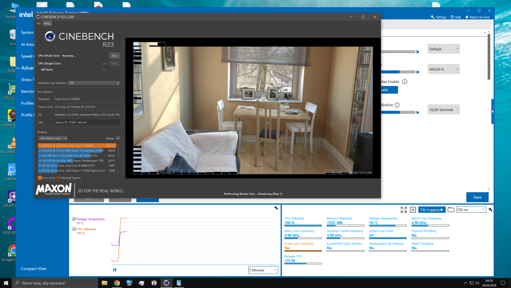
Task: Open the Cinebench icon in the taskbar
Action: pyautogui.click(x=166, y=283)
